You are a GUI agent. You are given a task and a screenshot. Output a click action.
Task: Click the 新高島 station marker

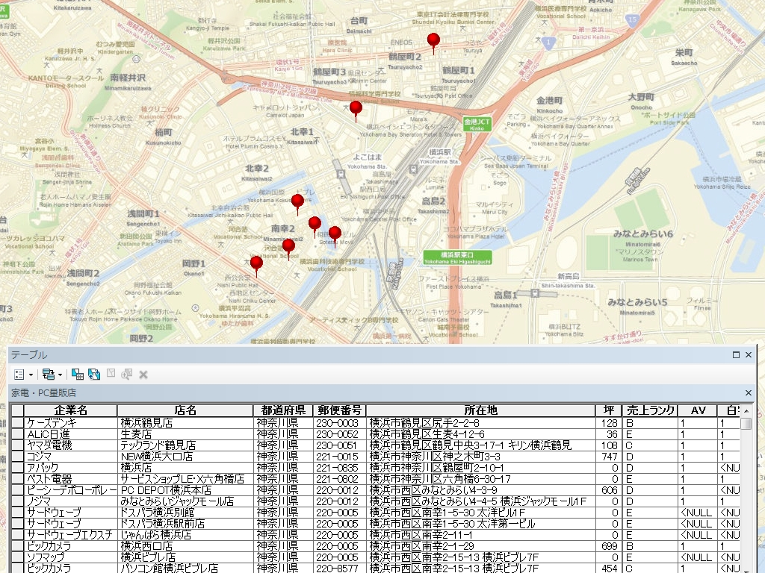pyautogui.click(x=535, y=293)
